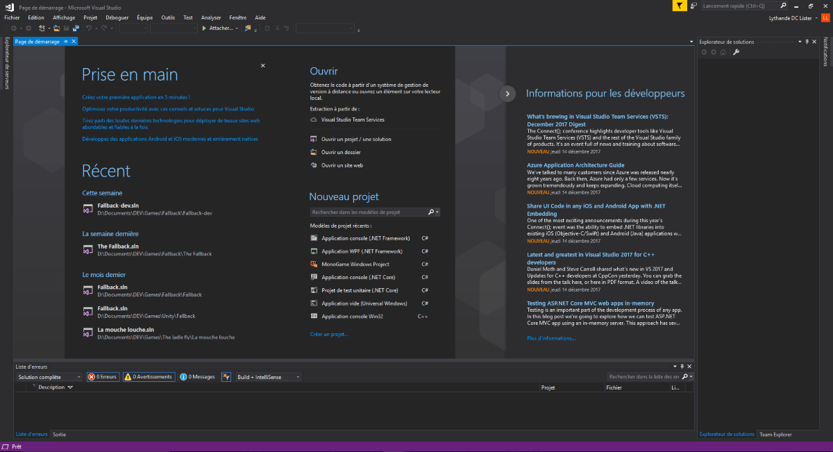Click the MonoGame Windows Project icon

tap(314, 265)
